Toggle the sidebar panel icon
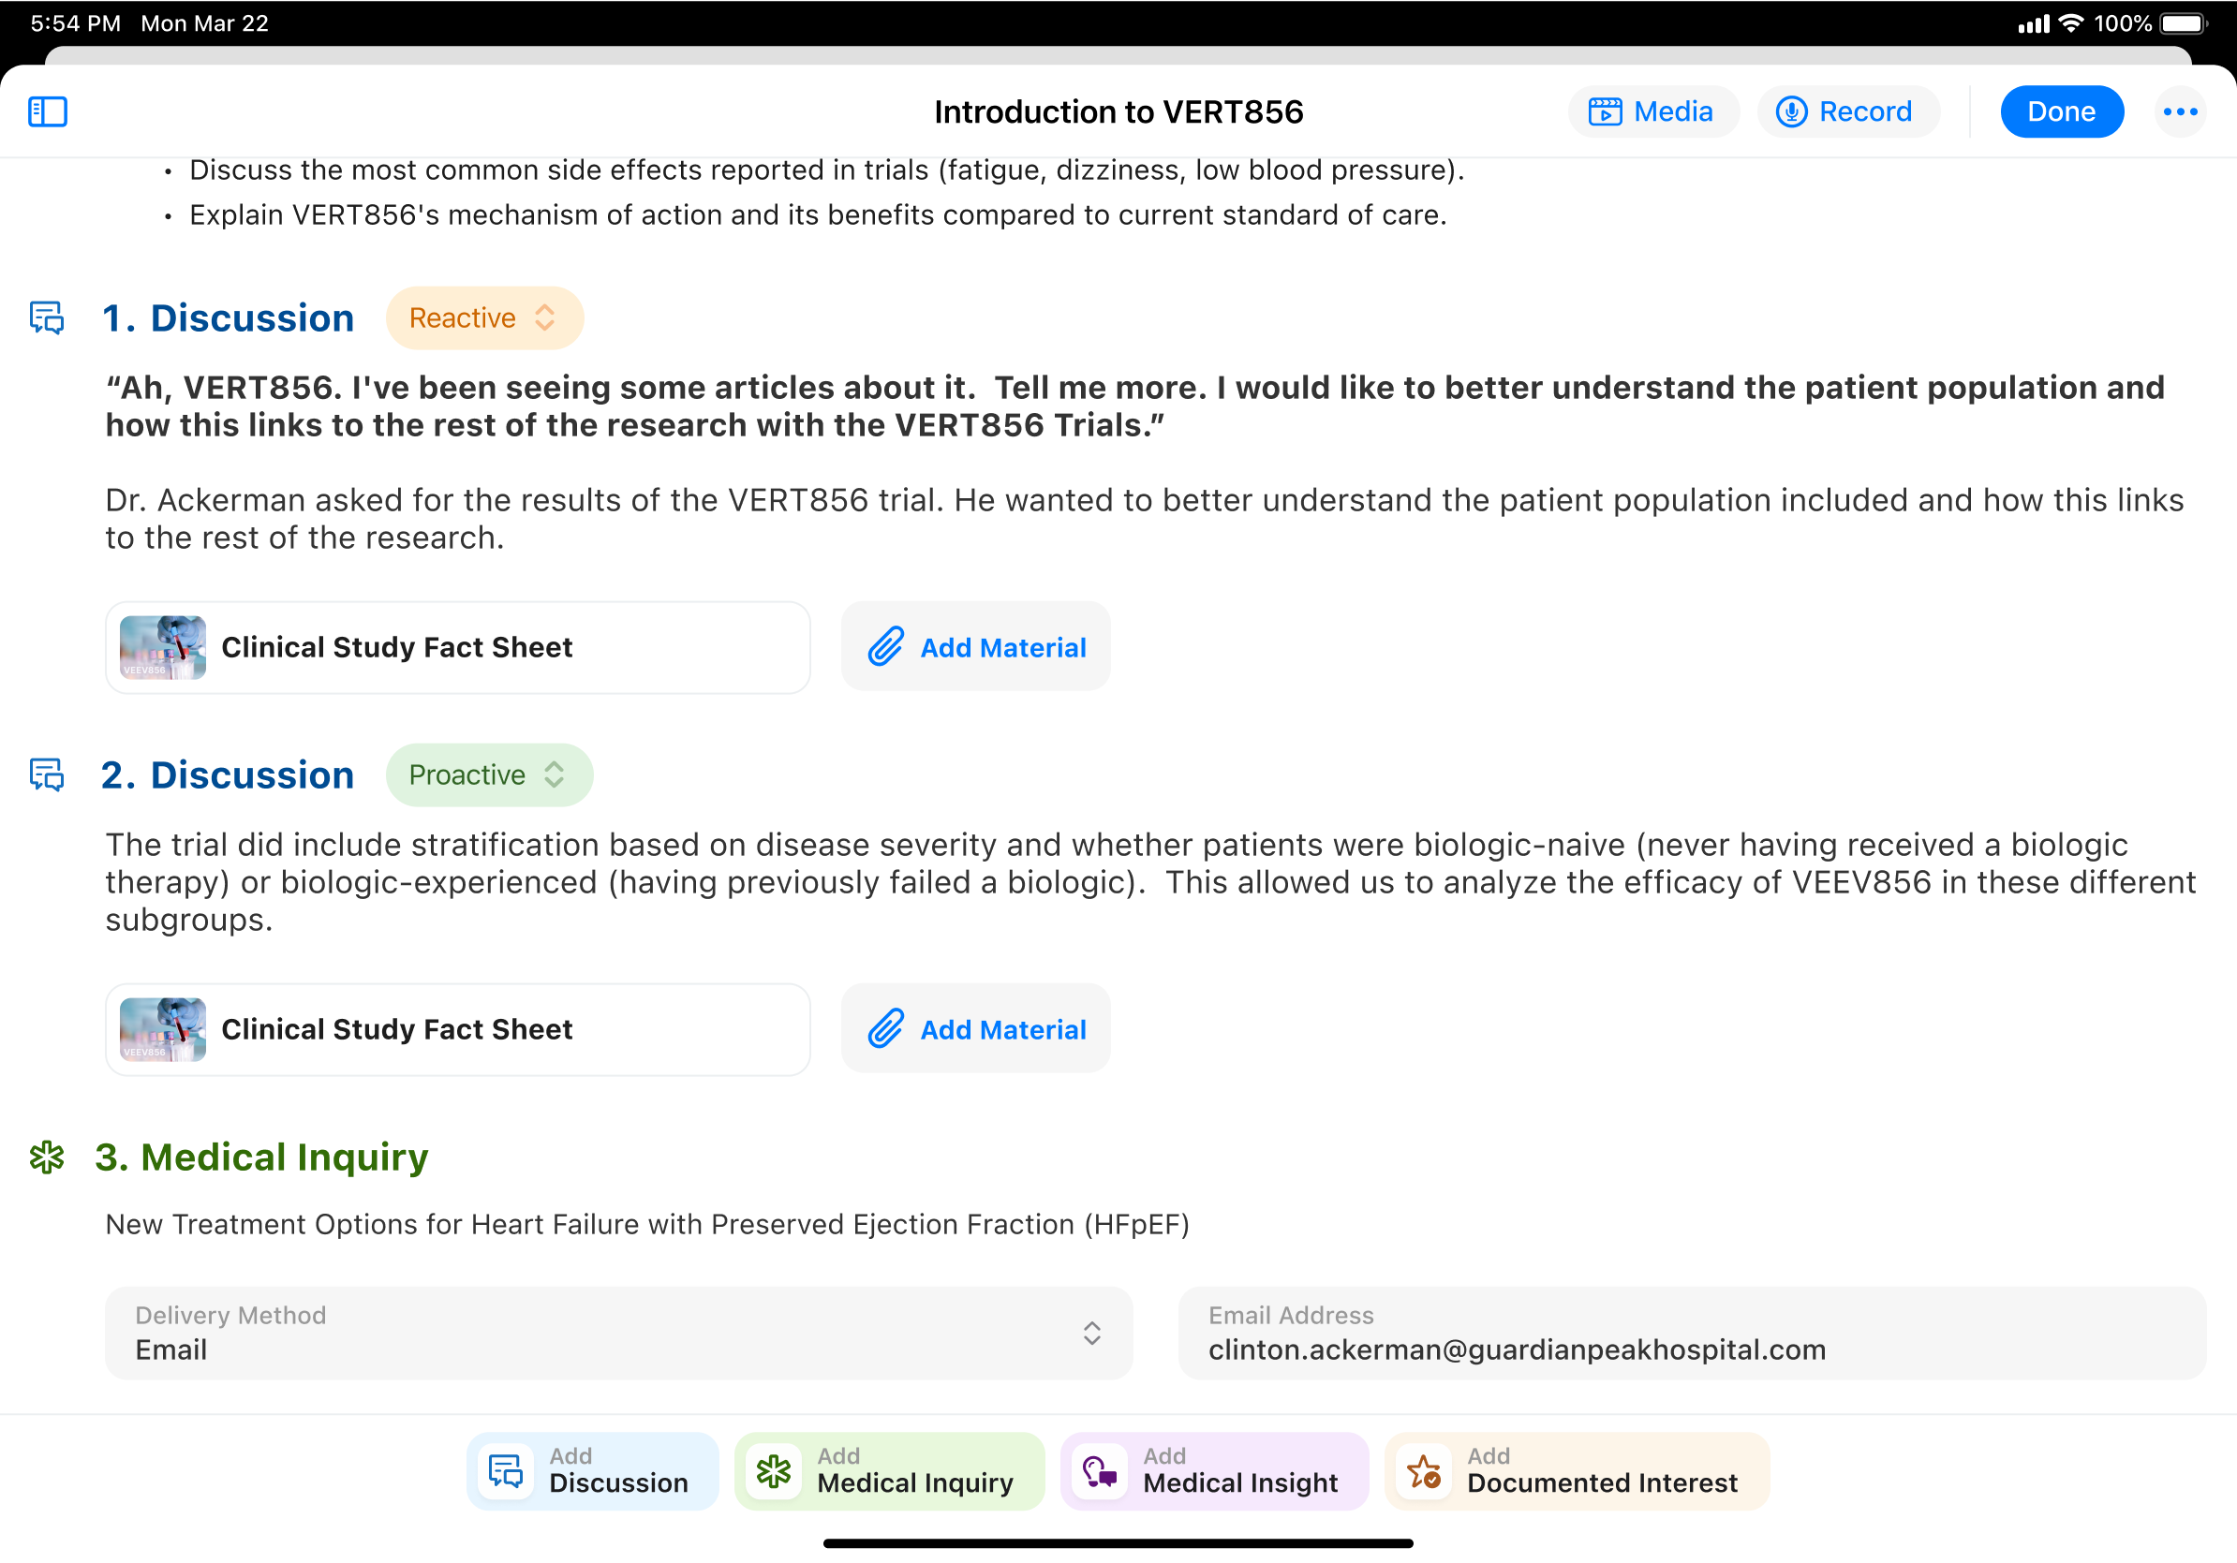2237x1563 pixels. (47, 112)
